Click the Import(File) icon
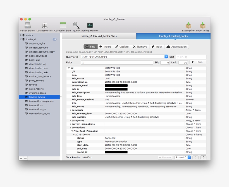The width and height of the screenshot is (229, 187). point(202,26)
